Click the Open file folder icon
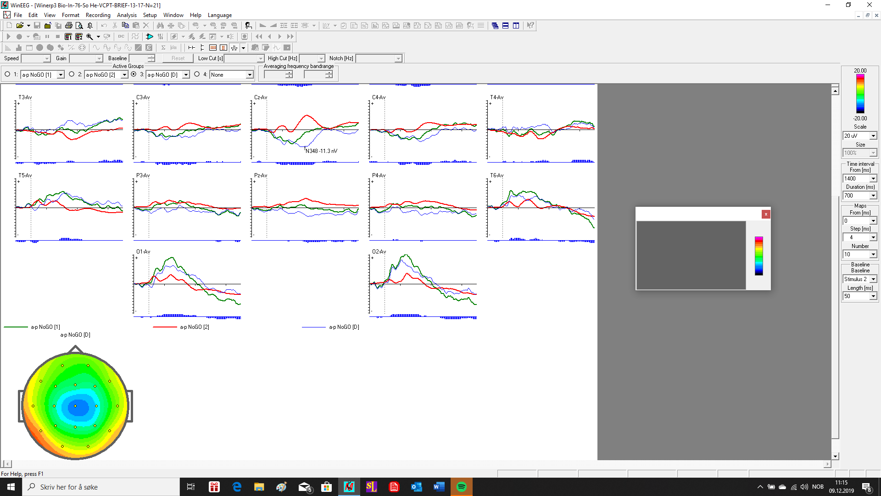 pyautogui.click(x=20, y=26)
